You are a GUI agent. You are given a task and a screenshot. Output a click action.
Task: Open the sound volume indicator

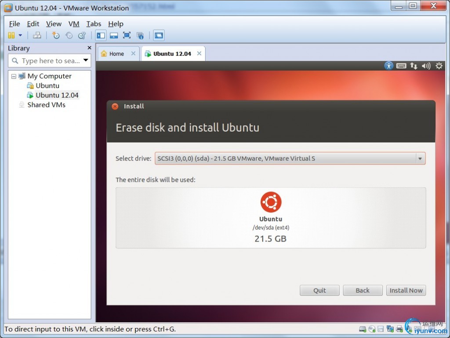point(426,66)
